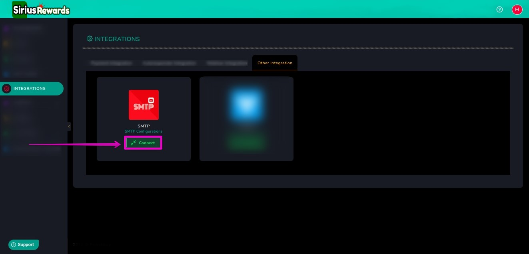Click the 'SMTP' card title text
Screen dimensions: 529x254
pos(144,126)
